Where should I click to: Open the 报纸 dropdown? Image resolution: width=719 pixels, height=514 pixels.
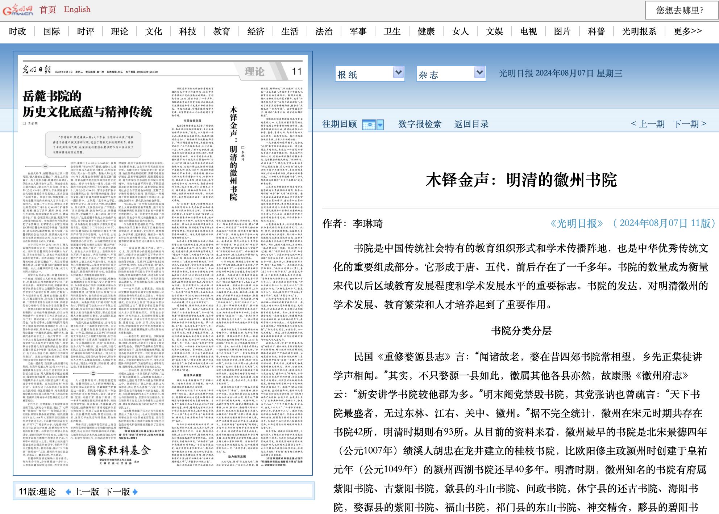tap(369, 73)
